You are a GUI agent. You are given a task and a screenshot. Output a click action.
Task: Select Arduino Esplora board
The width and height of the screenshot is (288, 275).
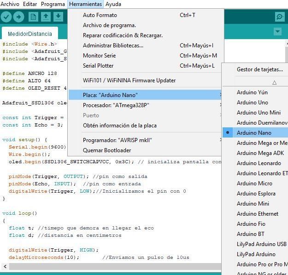(x=255, y=194)
